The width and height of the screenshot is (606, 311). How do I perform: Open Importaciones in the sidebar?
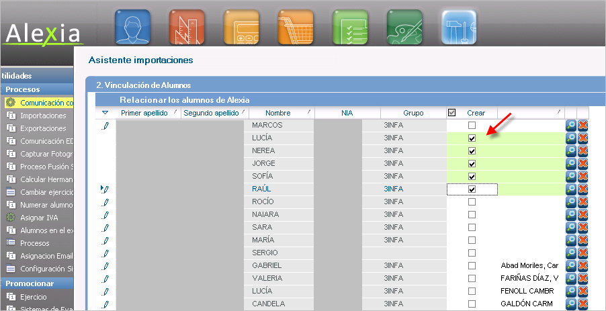pos(43,116)
